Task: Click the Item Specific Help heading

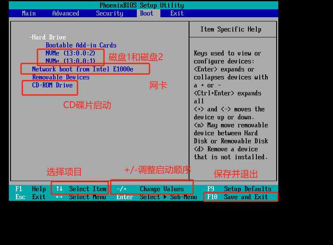Action: [x=231, y=29]
